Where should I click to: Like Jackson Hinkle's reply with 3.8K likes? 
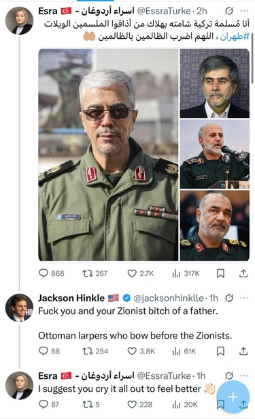(x=141, y=351)
